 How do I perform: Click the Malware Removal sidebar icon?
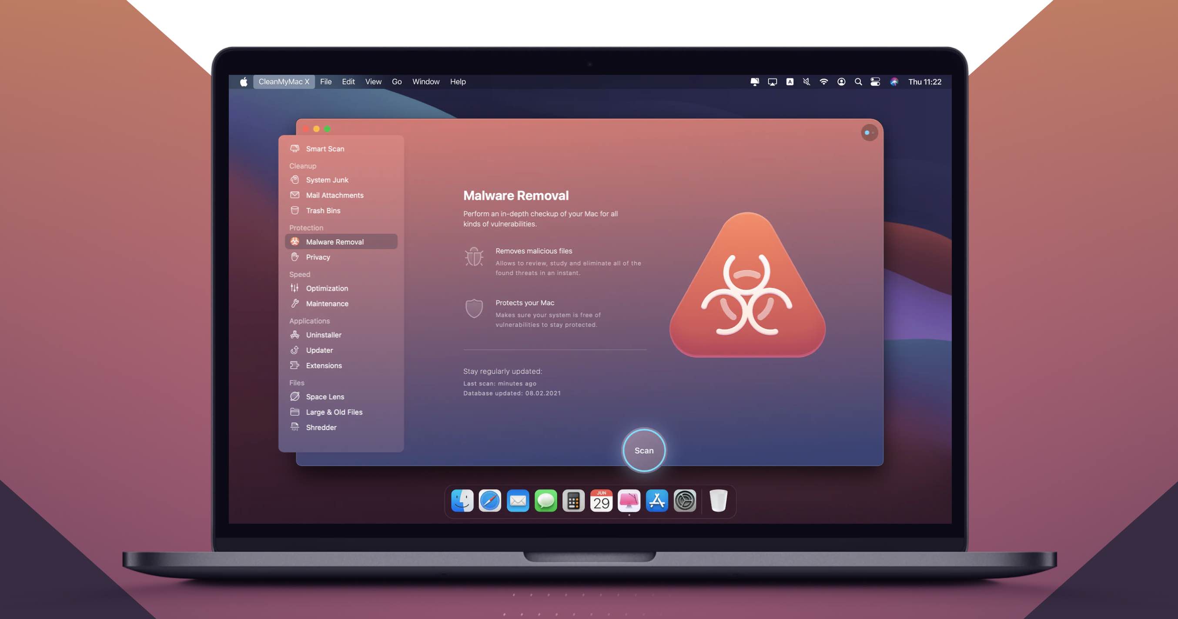coord(295,241)
